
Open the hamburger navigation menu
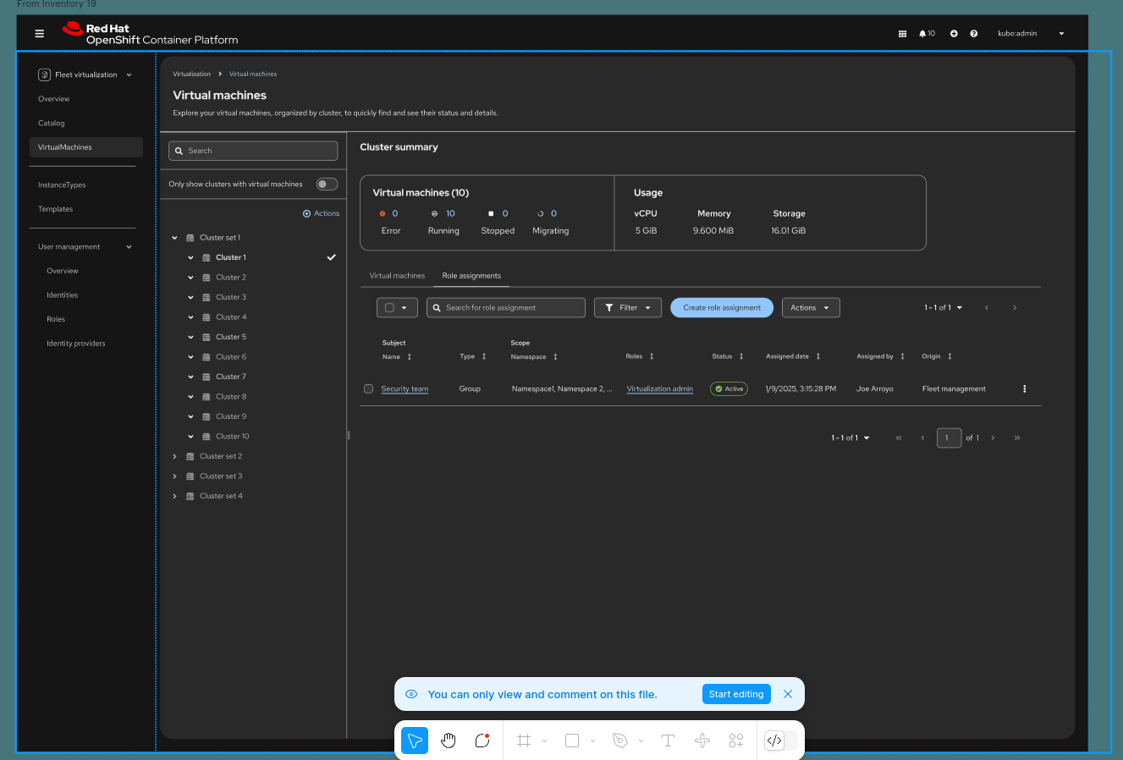pyautogui.click(x=39, y=34)
